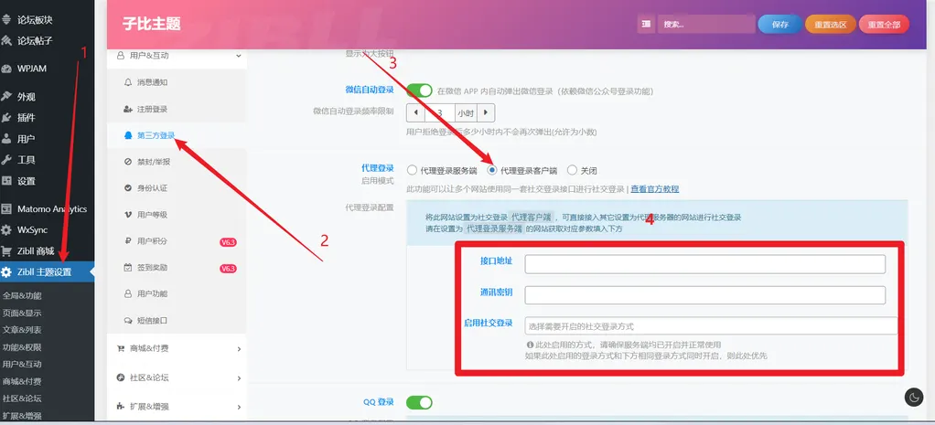Collapse the 用户&互动 section
Image resolution: width=935 pixels, height=425 pixels.
click(x=177, y=56)
